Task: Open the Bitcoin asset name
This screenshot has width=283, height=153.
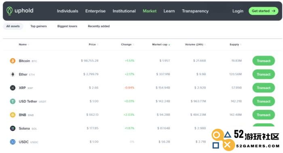Action: [24, 61]
